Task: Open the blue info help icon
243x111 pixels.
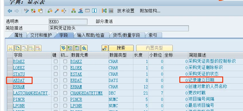Action: (94, 11)
